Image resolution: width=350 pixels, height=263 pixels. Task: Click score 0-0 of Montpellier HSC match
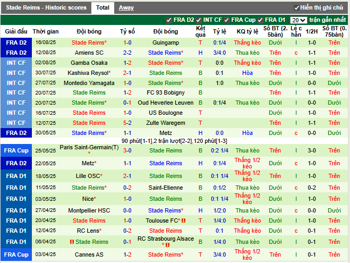(127, 210)
